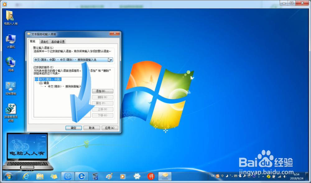Open the yellow sticky notes taskbar icon

(x=54, y=176)
